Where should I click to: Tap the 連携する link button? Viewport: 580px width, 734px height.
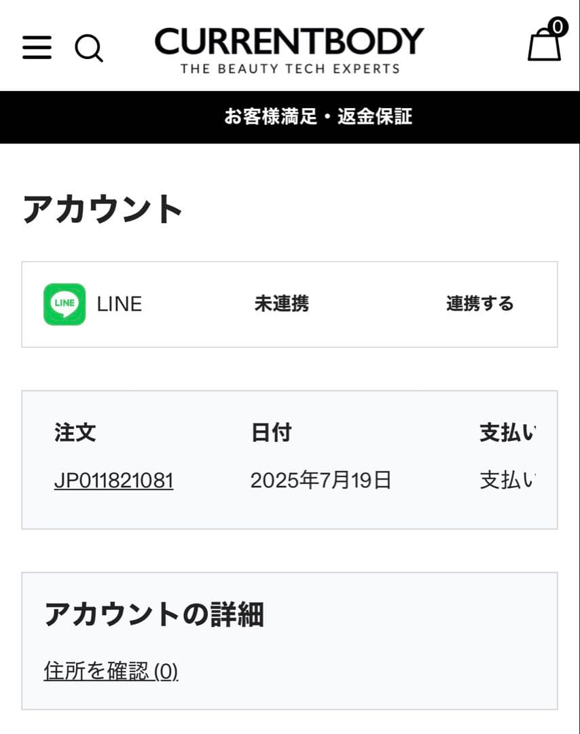(x=479, y=304)
